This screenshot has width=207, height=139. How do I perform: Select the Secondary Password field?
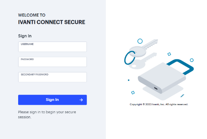click(x=53, y=77)
